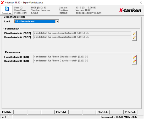Click the F5=Telvk. button
Image resolution: width=144 pixels, height=119 pixels.
point(62,112)
